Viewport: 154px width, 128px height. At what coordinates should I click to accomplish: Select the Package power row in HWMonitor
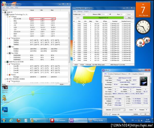[35, 77]
